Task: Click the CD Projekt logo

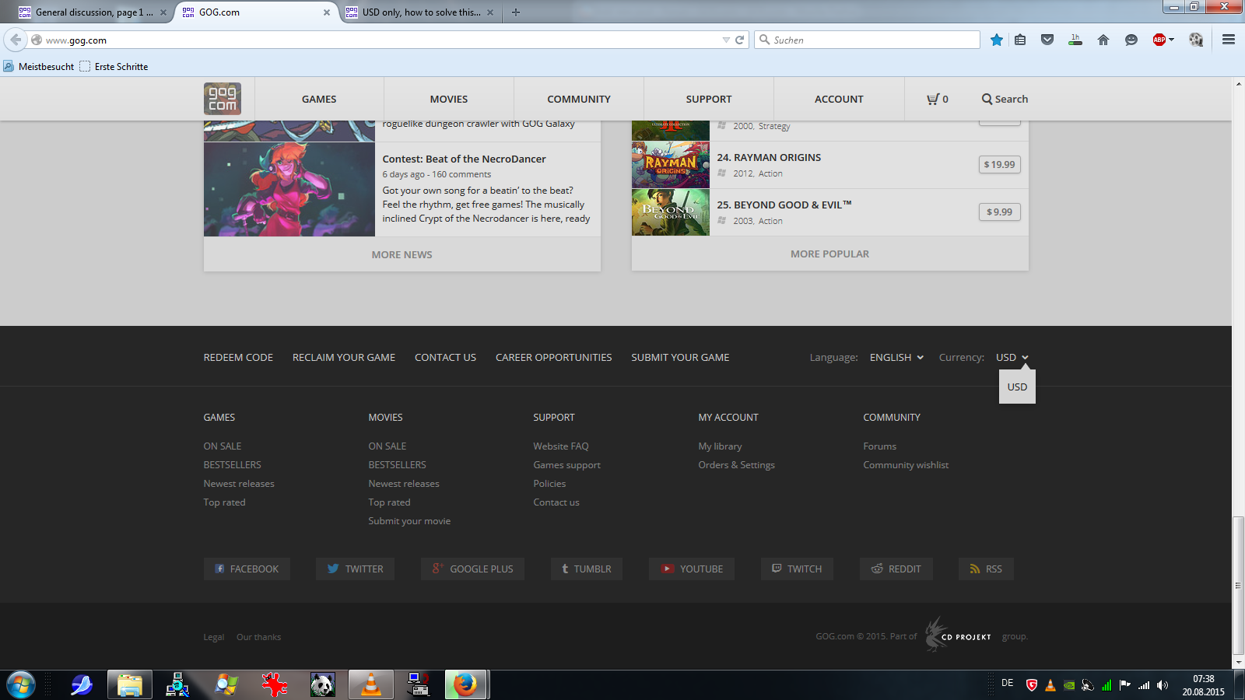Action: point(959,635)
